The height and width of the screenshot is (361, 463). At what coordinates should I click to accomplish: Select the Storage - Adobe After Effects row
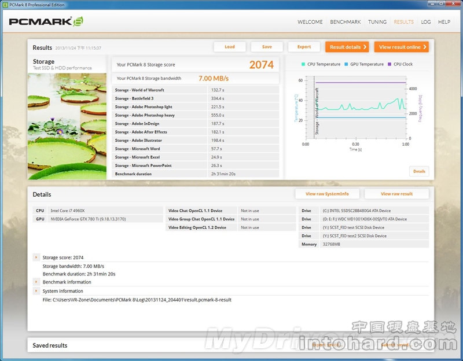click(x=196, y=132)
